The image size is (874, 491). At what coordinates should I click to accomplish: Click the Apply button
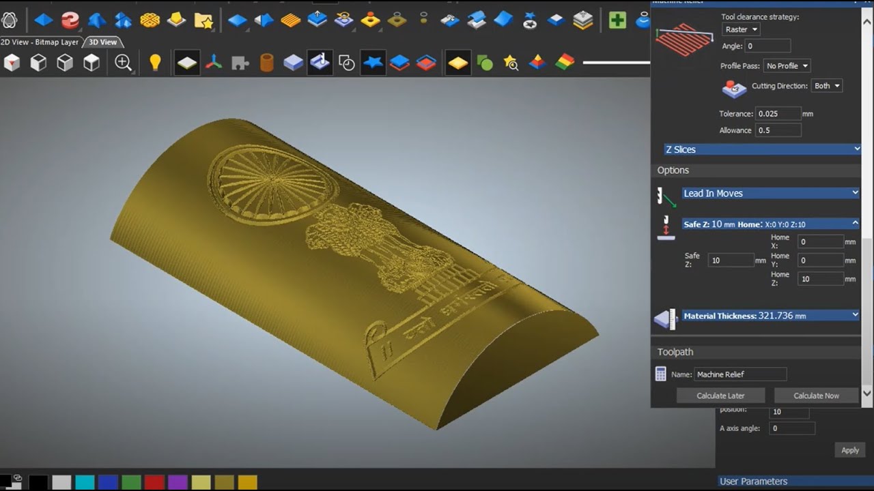850,450
